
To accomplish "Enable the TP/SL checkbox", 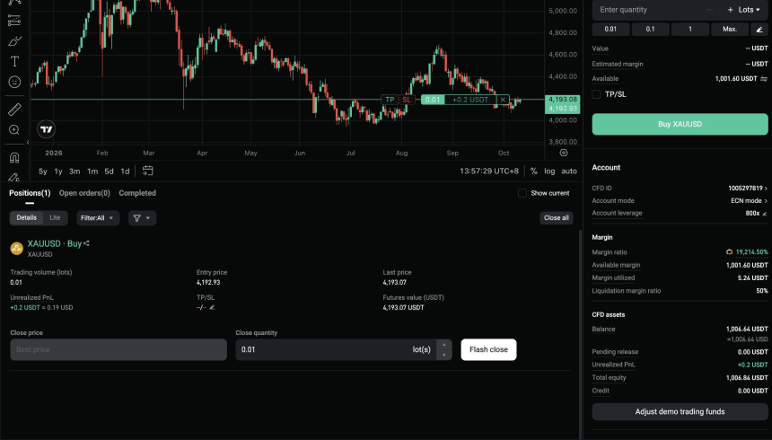I will tap(596, 94).
